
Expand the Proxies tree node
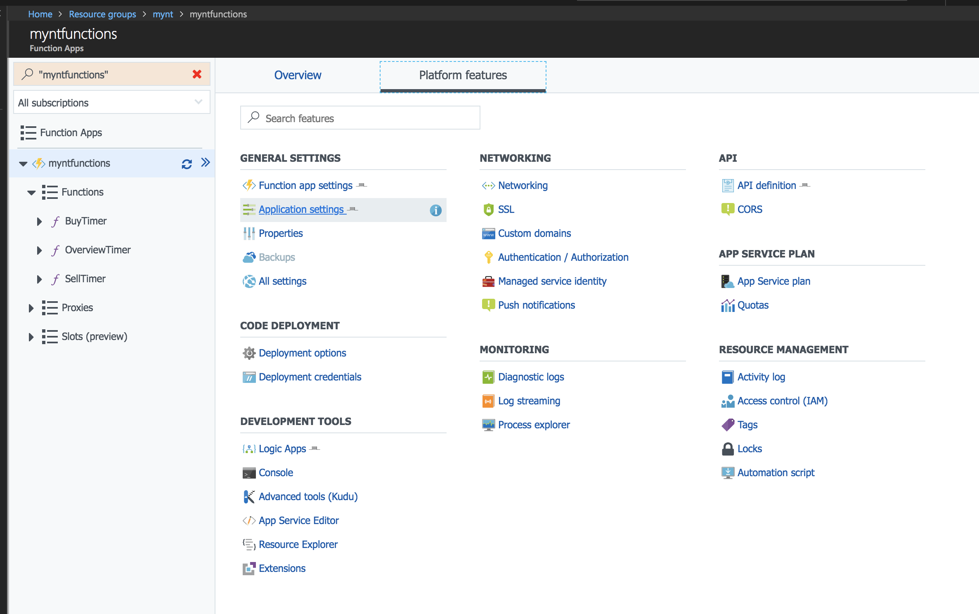pos(31,308)
